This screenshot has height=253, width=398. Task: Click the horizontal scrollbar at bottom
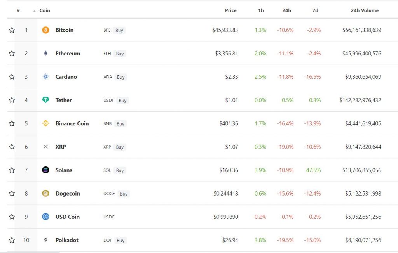[30, 252]
